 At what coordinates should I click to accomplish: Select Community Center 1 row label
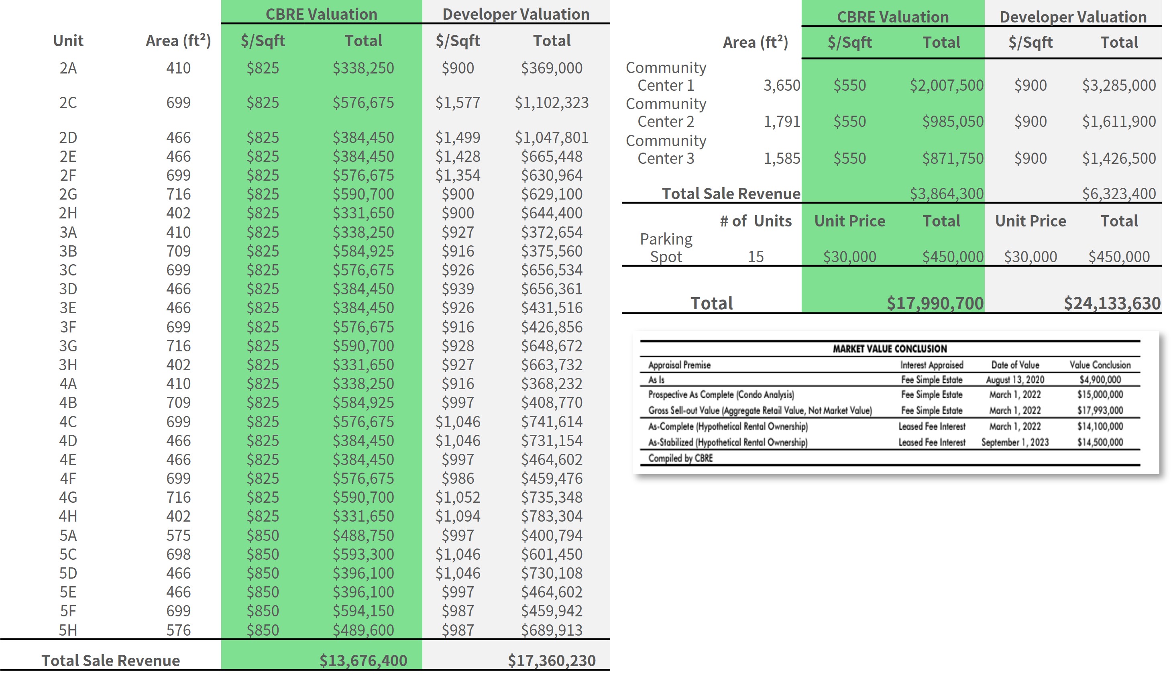[666, 77]
